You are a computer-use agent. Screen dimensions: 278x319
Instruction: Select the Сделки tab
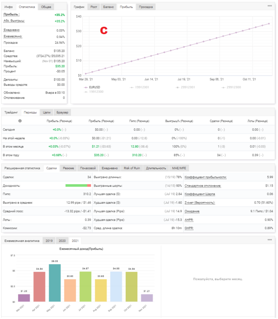pos(51,168)
